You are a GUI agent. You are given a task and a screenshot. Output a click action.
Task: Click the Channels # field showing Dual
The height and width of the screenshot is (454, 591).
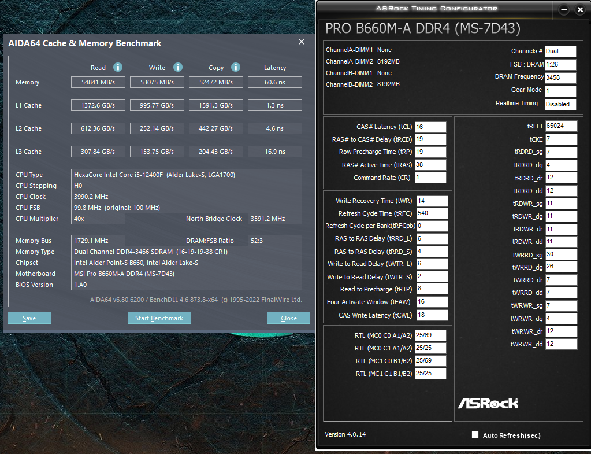click(x=560, y=51)
